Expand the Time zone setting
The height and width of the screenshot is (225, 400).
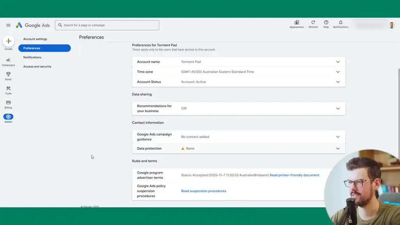(338, 72)
